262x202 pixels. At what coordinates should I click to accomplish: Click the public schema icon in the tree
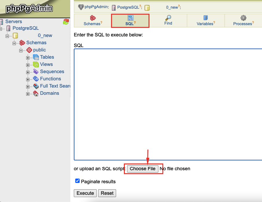tap(29, 50)
